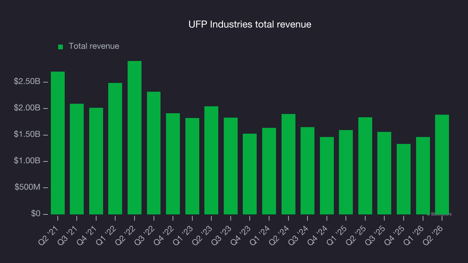Click the green Total revenue legend swatch
This screenshot has width=468, height=263.
(61, 47)
